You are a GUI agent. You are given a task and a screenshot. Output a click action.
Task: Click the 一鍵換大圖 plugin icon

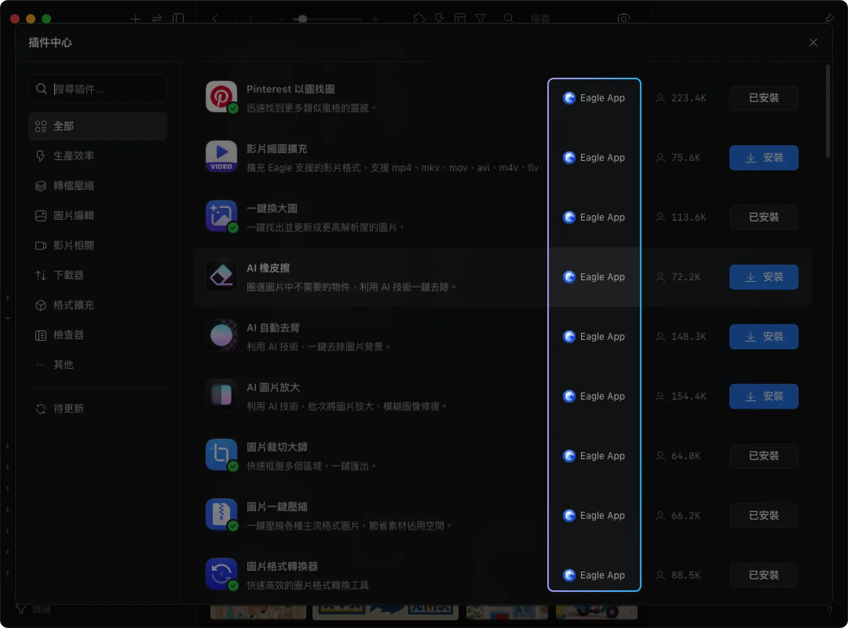pyautogui.click(x=222, y=216)
